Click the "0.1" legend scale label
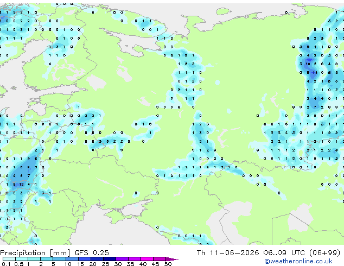The image size is (344, 266). [x=6, y=264]
